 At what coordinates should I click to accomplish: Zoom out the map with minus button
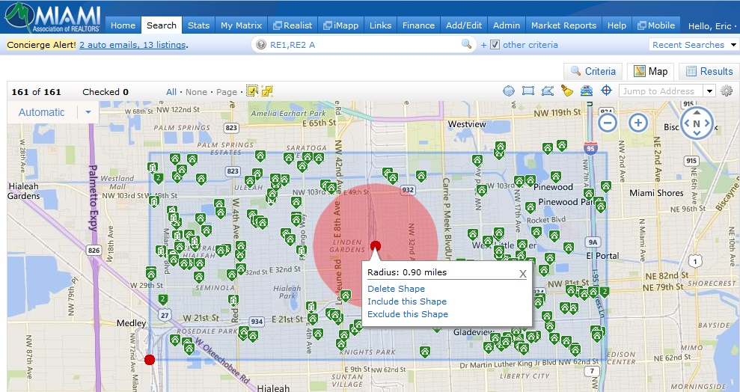[608, 123]
